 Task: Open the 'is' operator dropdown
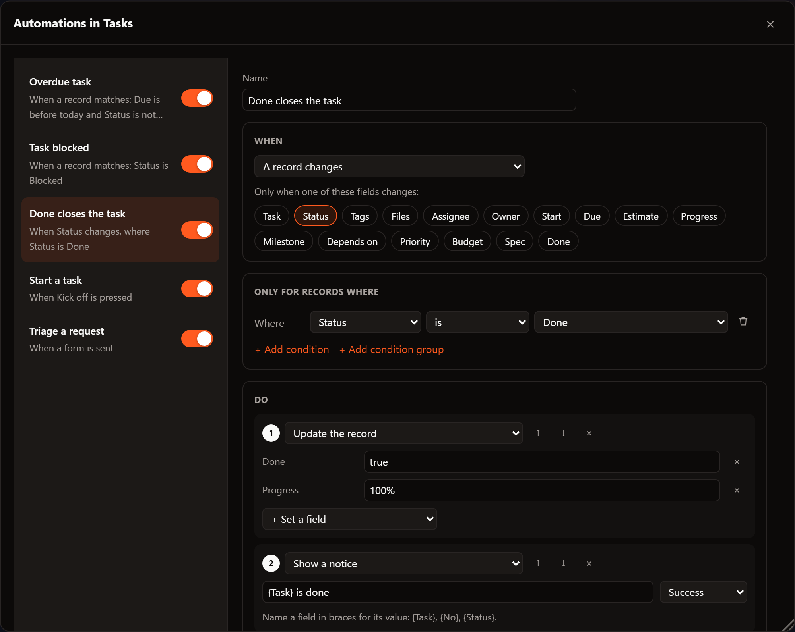(x=477, y=322)
